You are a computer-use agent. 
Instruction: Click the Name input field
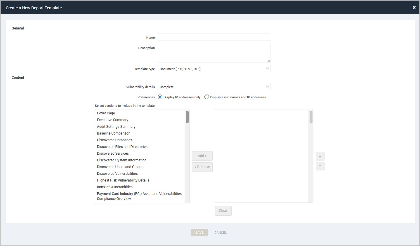(214, 37)
